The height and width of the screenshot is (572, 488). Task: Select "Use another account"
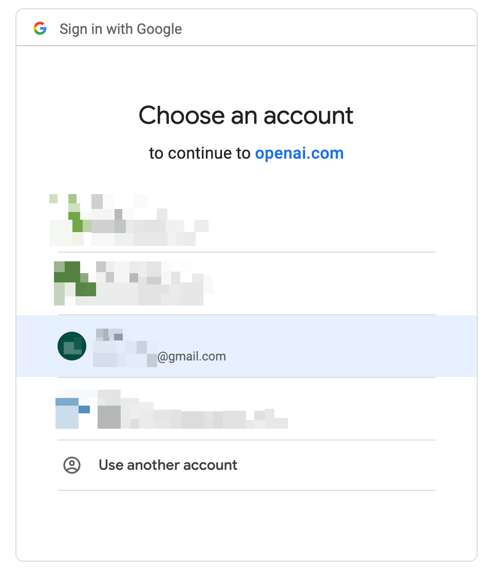(x=168, y=465)
